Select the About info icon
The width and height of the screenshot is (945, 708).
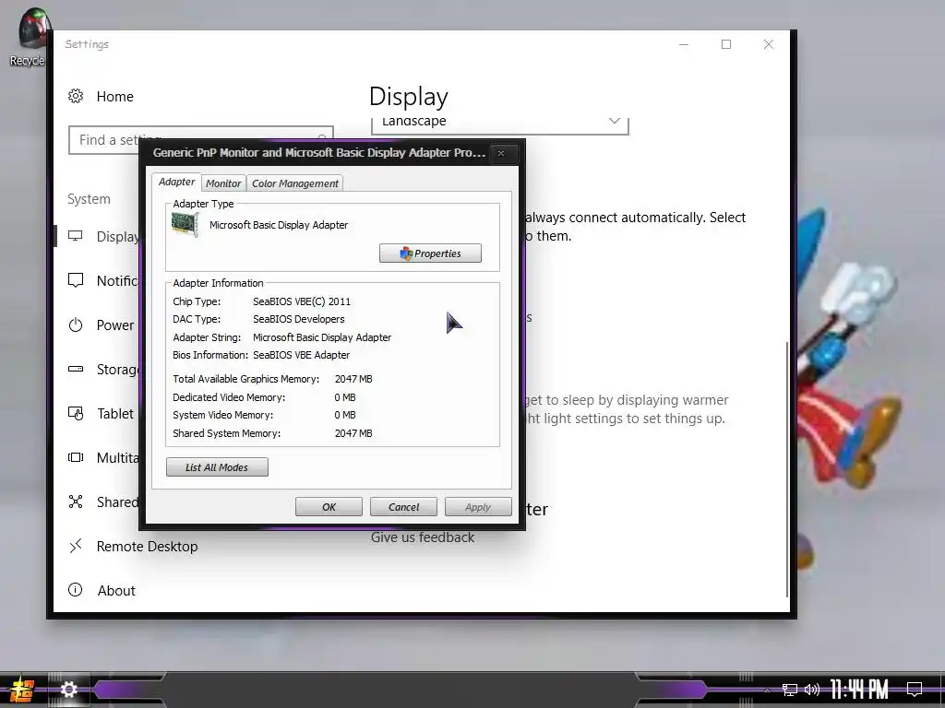(x=76, y=590)
